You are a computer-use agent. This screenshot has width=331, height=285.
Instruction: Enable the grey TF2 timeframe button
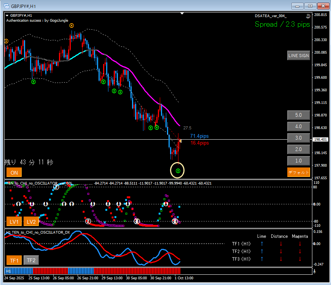[x=31, y=260]
